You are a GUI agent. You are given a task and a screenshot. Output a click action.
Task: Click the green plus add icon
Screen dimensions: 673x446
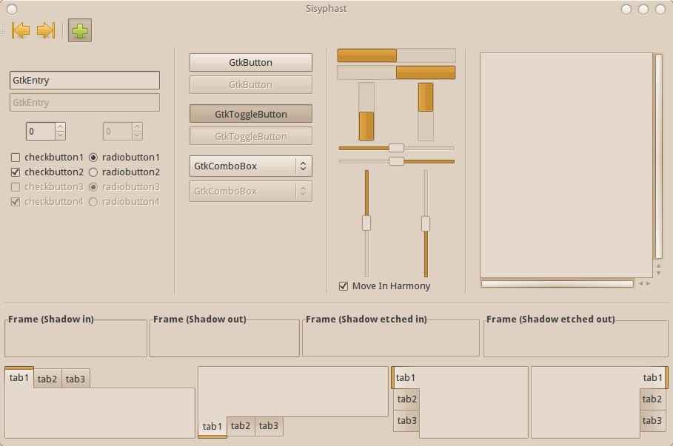(80, 30)
